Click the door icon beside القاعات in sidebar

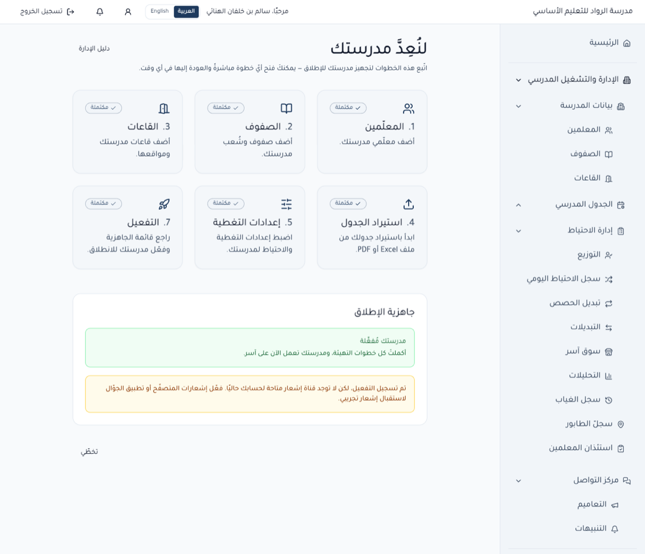[x=609, y=178]
